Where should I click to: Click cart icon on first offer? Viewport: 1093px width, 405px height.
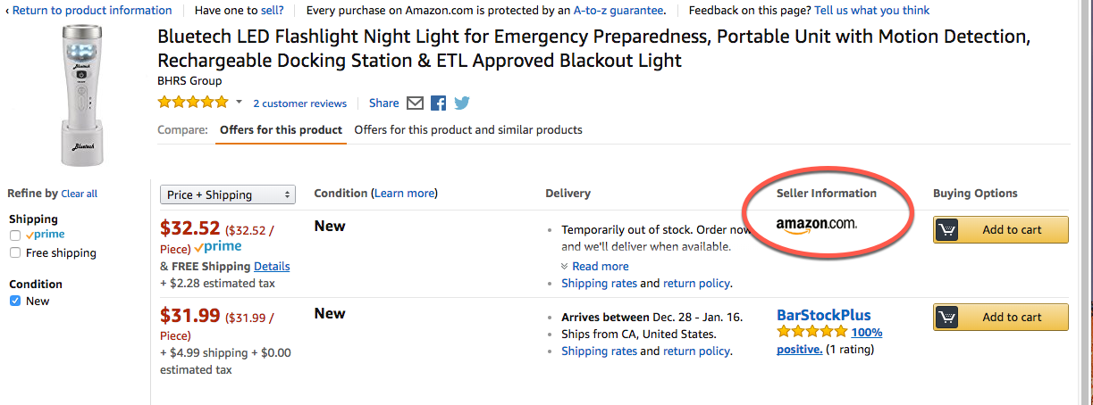pos(946,229)
